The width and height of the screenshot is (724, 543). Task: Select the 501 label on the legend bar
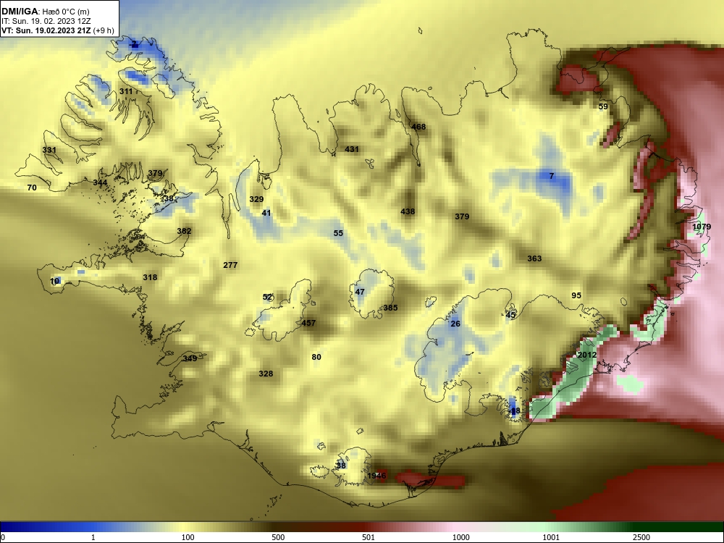click(369, 537)
